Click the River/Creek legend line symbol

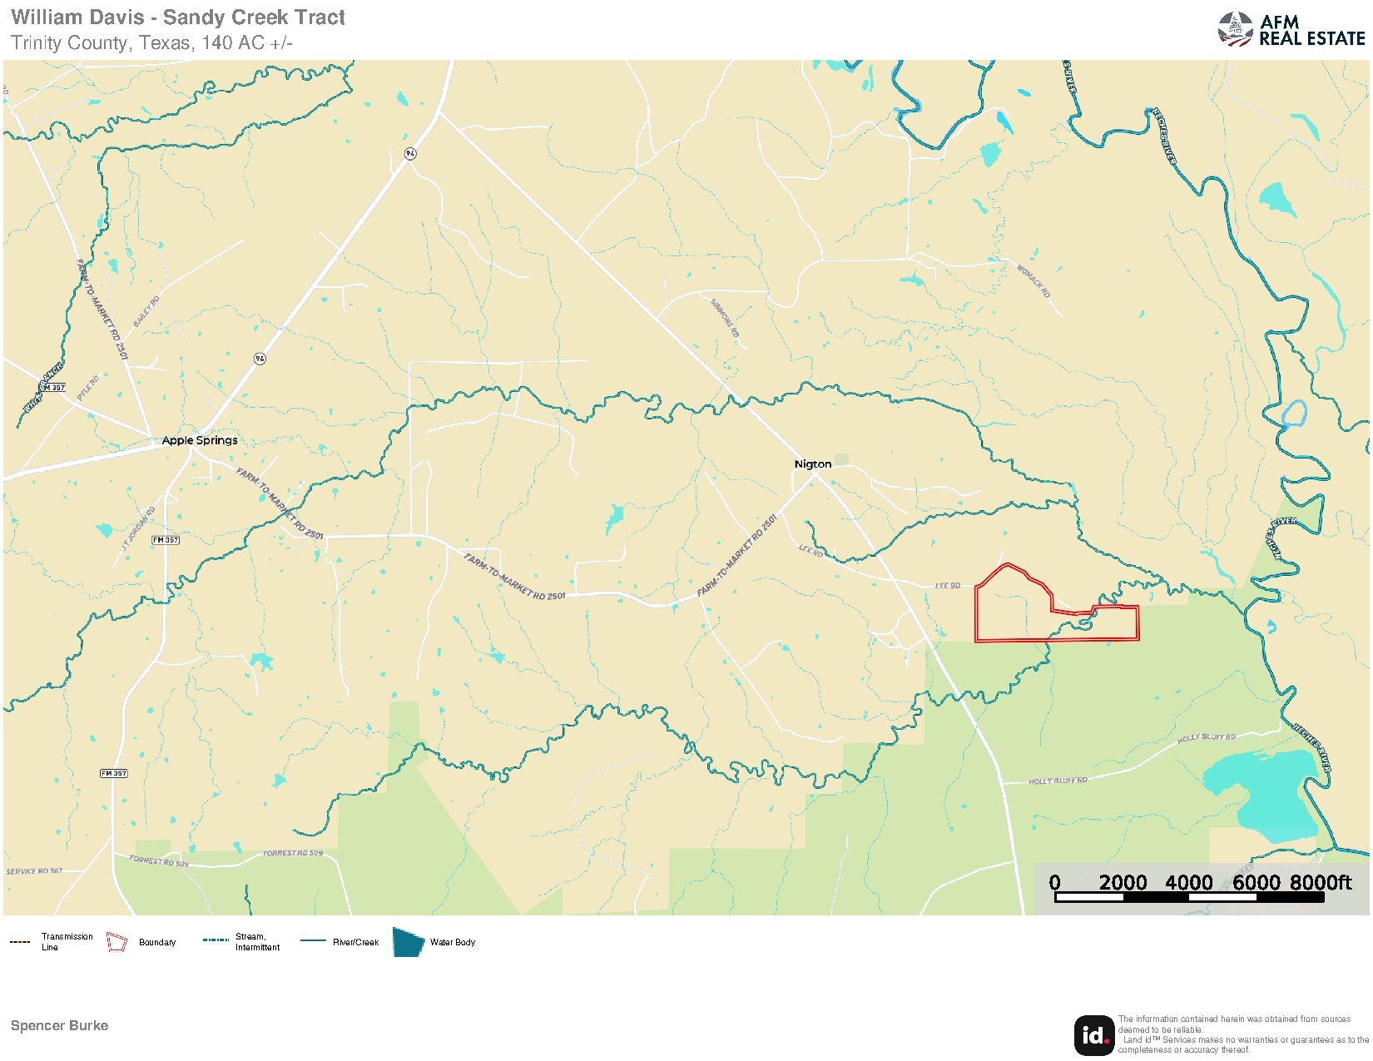[x=313, y=941]
